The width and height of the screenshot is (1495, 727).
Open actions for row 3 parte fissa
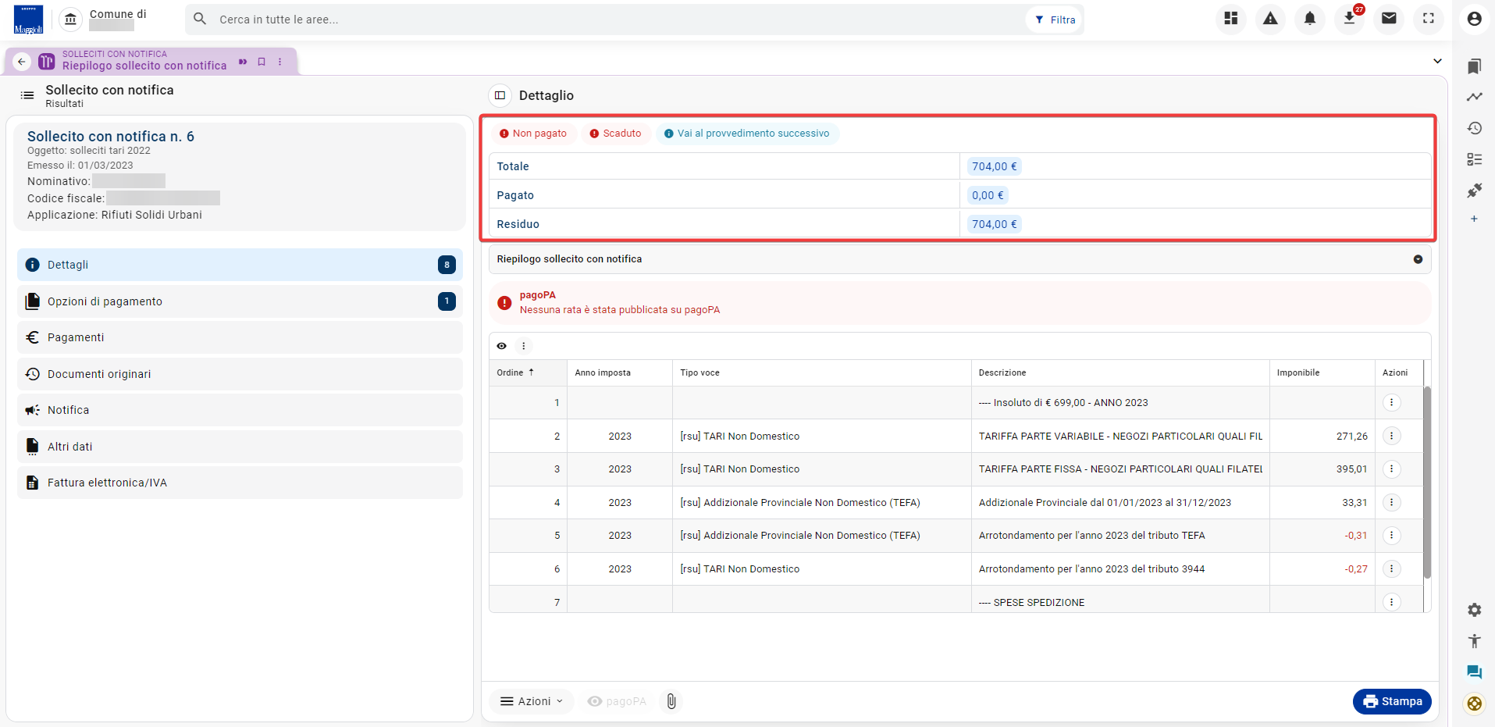pos(1391,469)
